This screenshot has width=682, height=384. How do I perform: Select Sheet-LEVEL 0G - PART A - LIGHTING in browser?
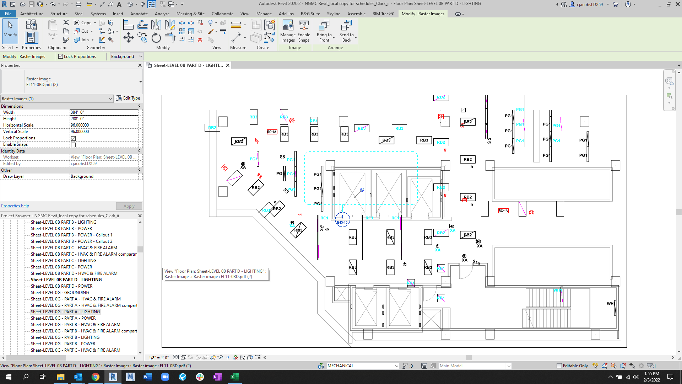click(65, 311)
